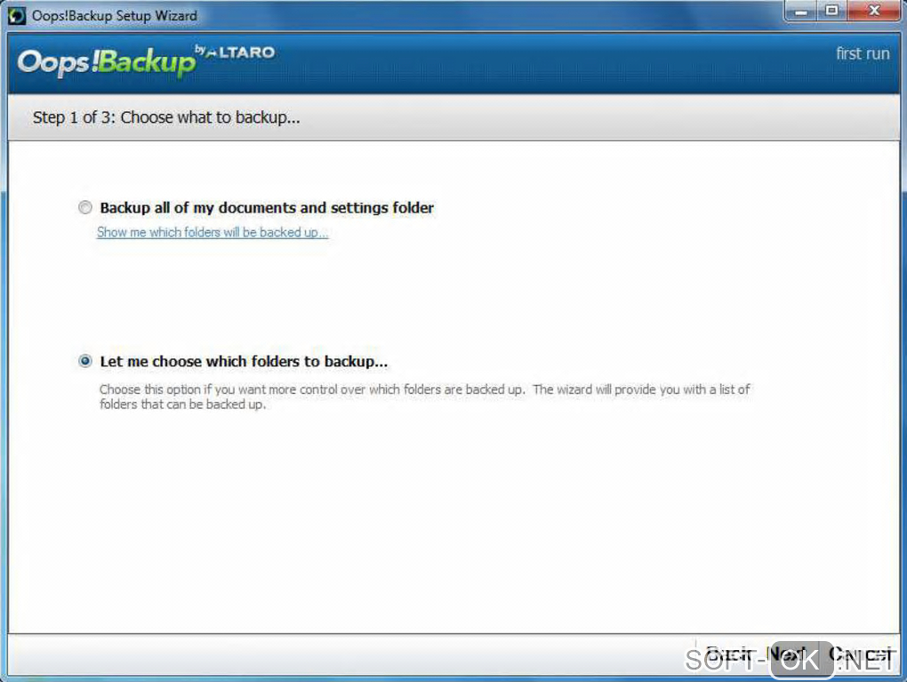Click the 'first run' label in banner

click(x=863, y=54)
